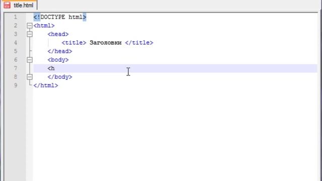Collapse the html fold marker on line 2
The width and height of the screenshot is (322, 181).
(x=30, y=26)
